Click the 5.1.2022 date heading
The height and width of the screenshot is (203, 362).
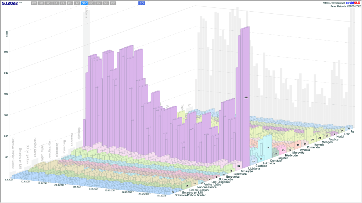[10, 3]
